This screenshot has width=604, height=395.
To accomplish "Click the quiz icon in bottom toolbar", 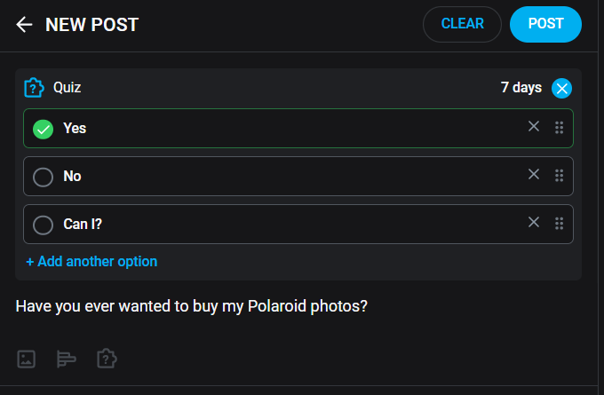I will (x=107, y=359).
